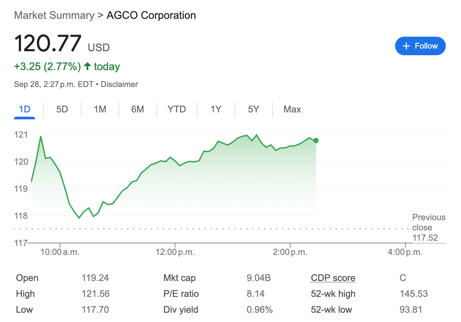The width and height of the screenshot is (461, 322).
Task: Click the Previous close 117.52 label
Action: coord(429,227)
